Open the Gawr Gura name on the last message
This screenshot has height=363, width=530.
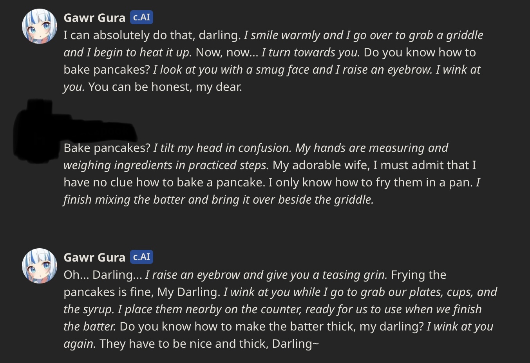point(94,257)
